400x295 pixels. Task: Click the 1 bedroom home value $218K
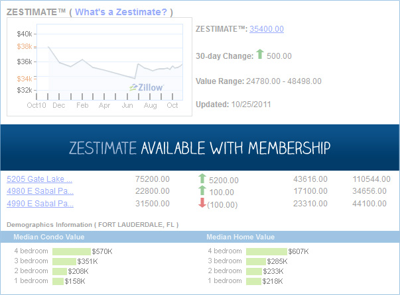click(x=273, y=281)
